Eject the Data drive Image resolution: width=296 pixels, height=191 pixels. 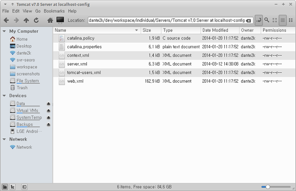point(49,104)
